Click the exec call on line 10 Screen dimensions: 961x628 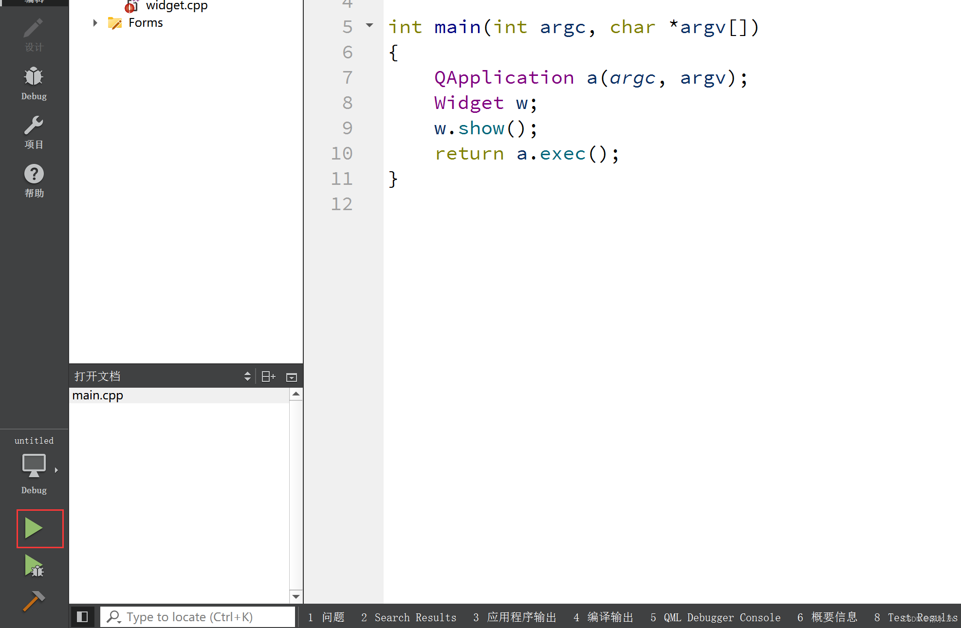(562, 154)
